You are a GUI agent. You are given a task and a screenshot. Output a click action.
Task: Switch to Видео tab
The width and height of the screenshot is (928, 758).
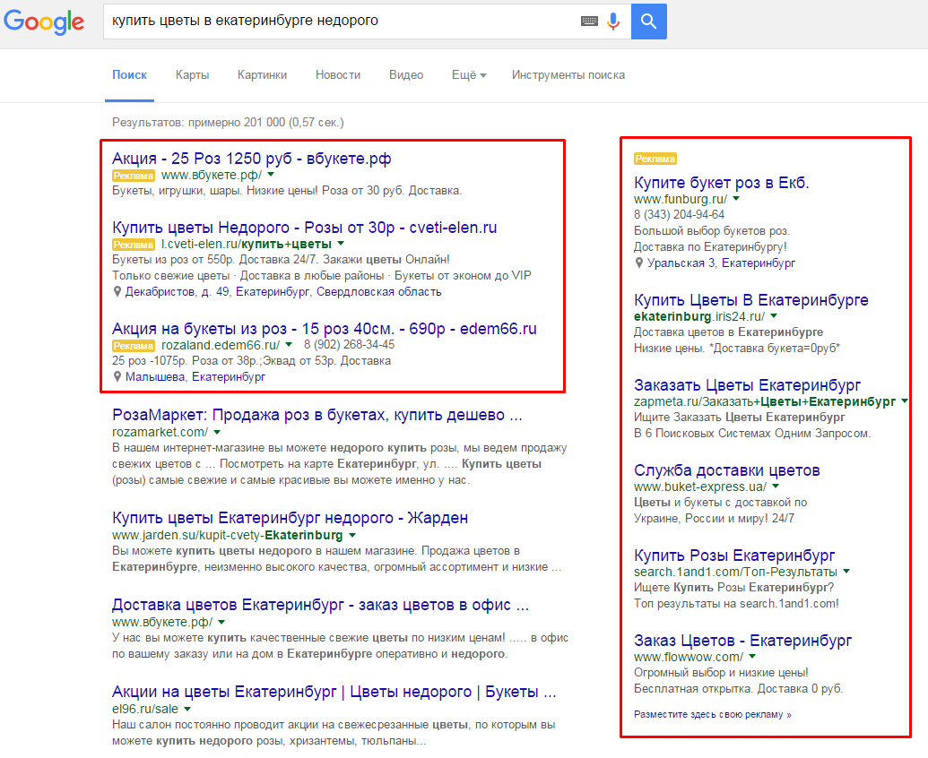point(406,75)
